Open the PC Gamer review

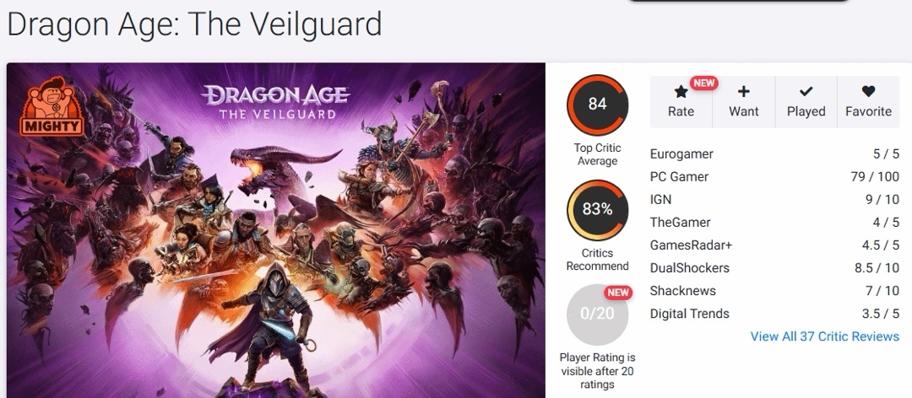pyautogui.click(x=774, y=176)
